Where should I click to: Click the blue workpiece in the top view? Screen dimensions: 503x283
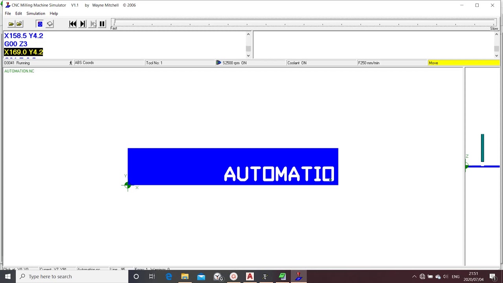pos(233,167)
